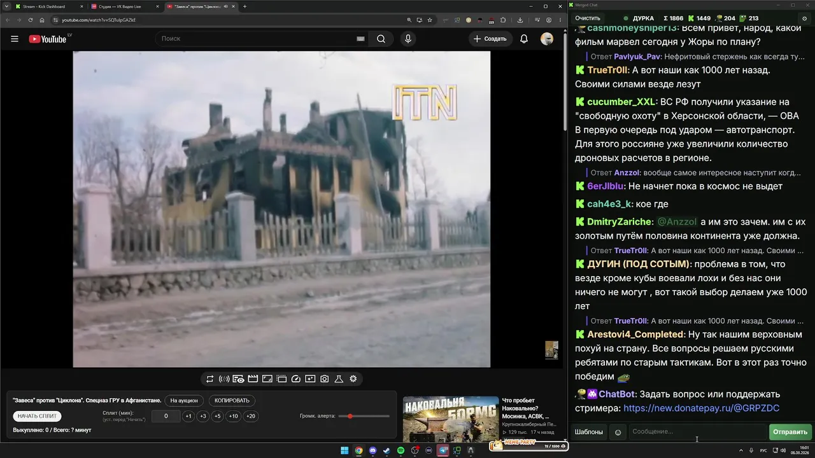Add +3 minutes to the split

pos(203,416)
